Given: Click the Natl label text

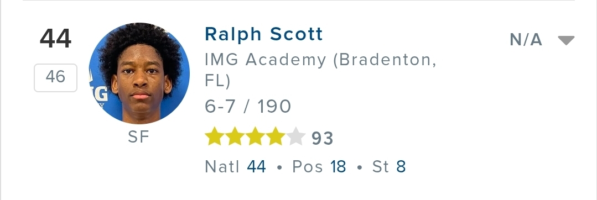Looking at the screenshot, I should (x=222, y=166).
